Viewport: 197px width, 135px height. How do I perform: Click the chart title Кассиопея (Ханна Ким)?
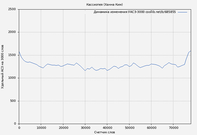104,4
